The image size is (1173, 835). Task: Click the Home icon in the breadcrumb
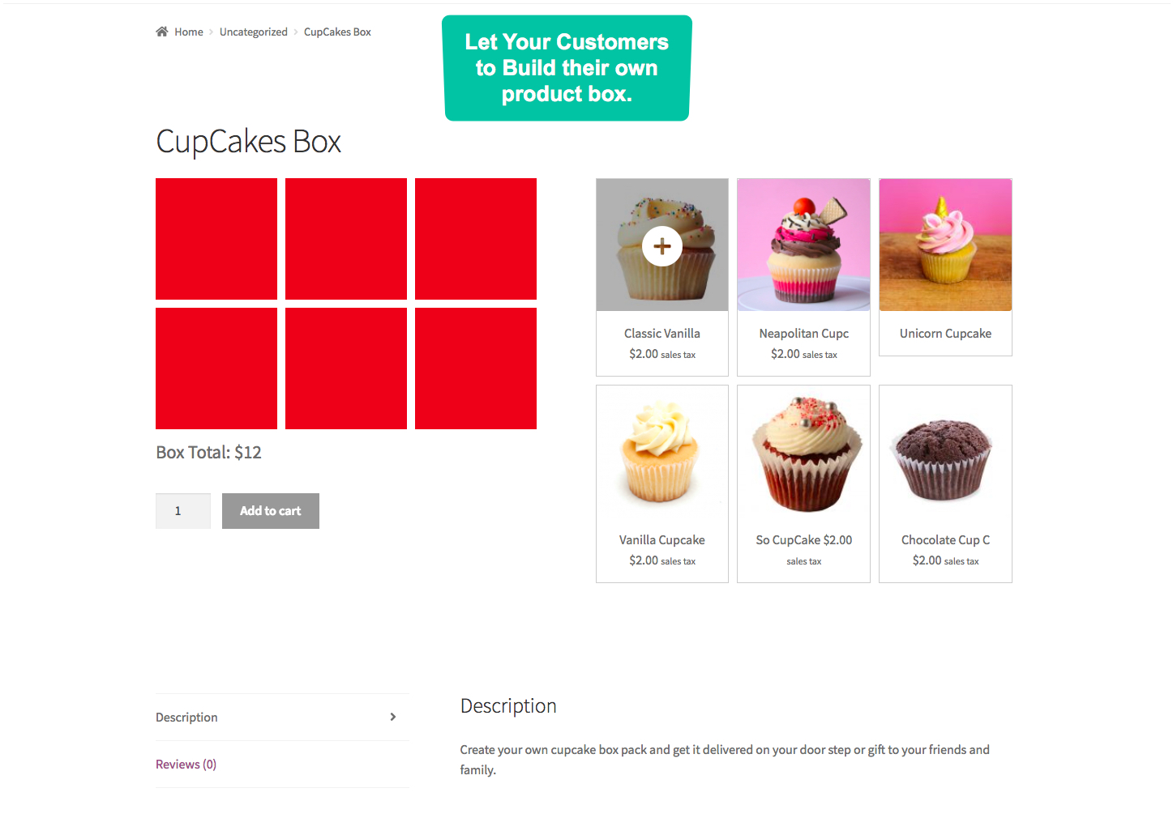[162, 31]
